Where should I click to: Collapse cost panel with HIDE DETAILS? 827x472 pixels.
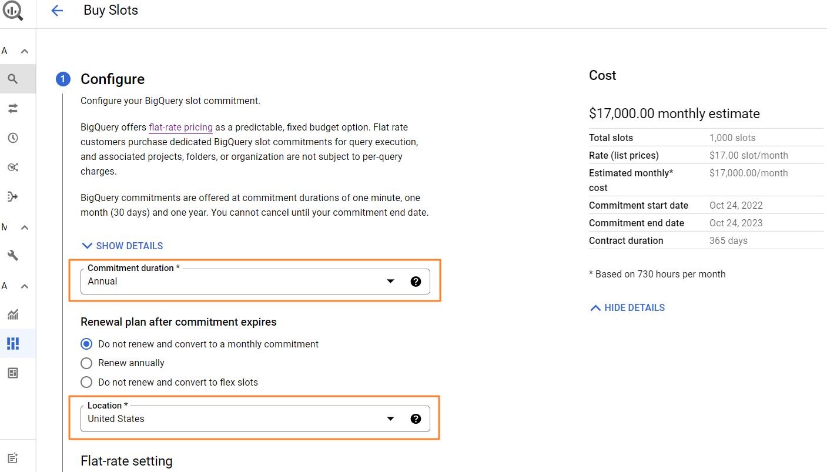627,307
